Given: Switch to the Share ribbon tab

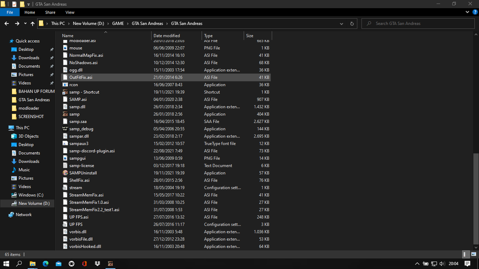Looking at the screenshot, I should coord(50,12).
